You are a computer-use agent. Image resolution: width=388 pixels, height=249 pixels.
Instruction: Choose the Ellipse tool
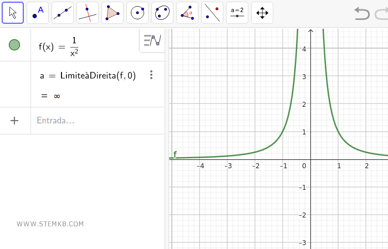coord(162,13)
